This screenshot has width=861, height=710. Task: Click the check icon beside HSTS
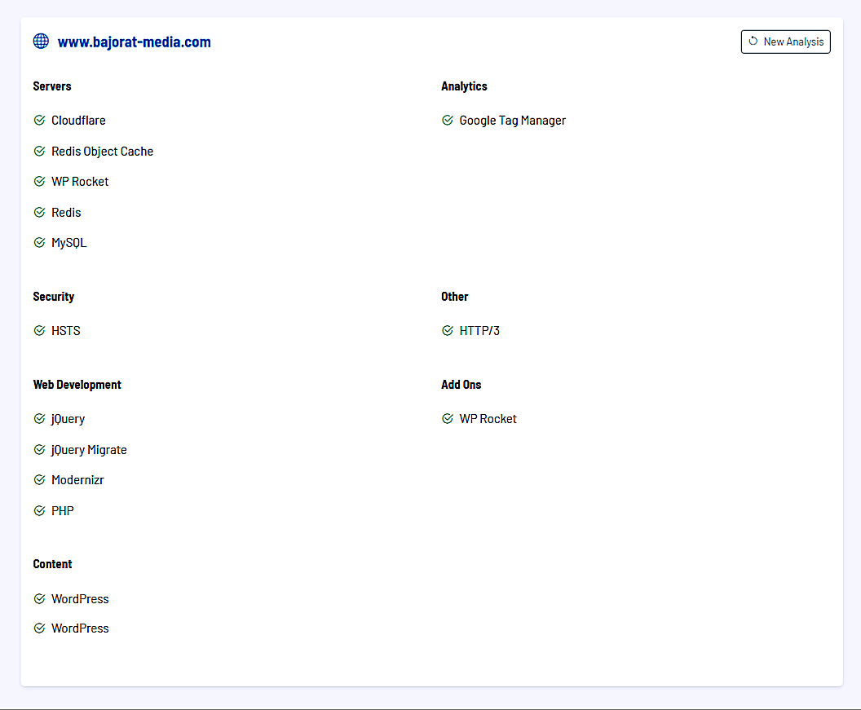pyautogui.click(x=39, y=331)
